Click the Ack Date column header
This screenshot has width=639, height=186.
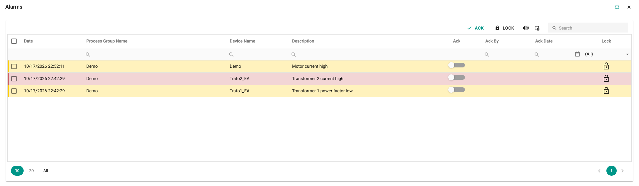[544, 41]
